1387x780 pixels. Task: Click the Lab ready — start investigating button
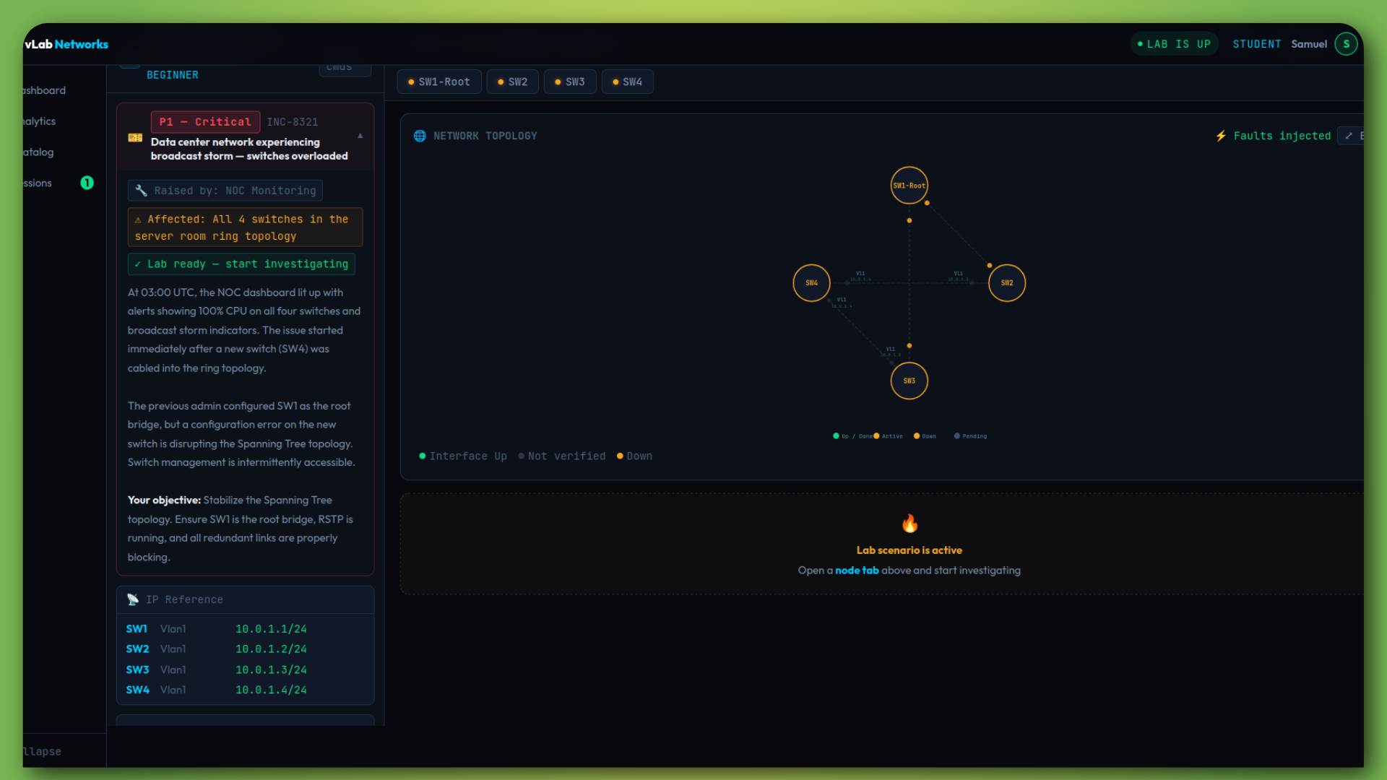click(x=241, y=264)
